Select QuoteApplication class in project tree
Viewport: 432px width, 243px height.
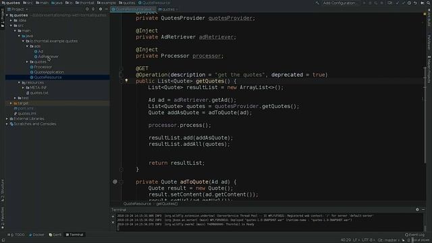[47, 72]
